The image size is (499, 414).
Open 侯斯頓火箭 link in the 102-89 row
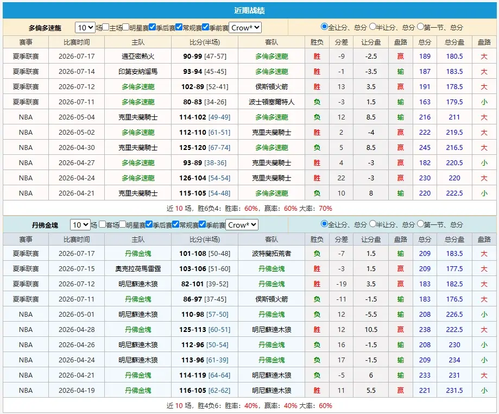pyautogui.click(x=271, y=86)
